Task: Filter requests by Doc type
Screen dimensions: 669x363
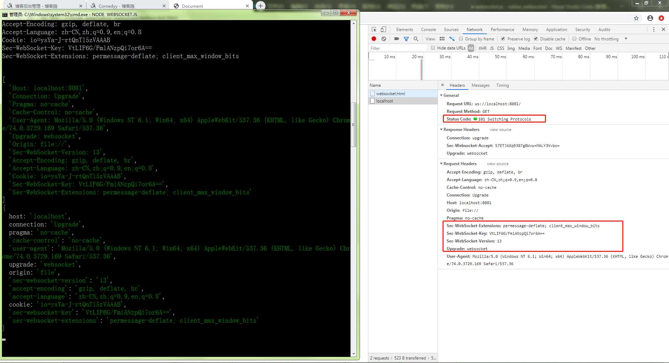Action: coord(548,48)
